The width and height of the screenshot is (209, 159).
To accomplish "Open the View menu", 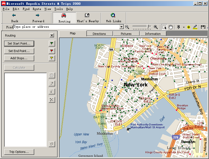I will 48,9.
